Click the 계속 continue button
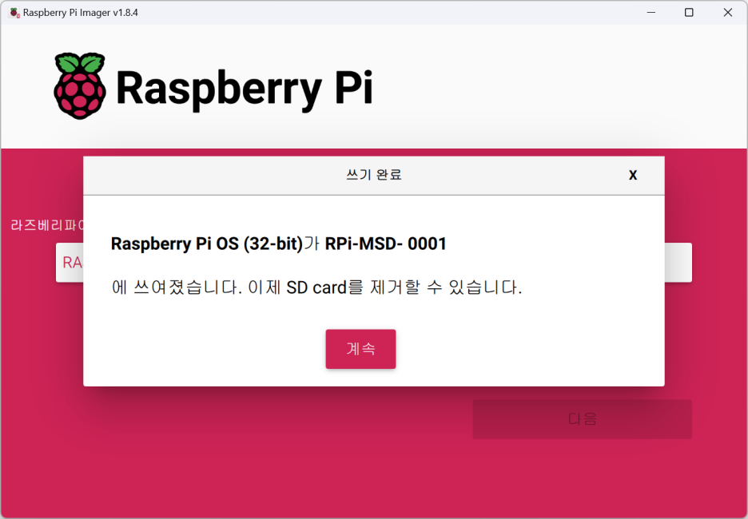The width and height of the screenshot is (748, 519). tap(360, 349)
